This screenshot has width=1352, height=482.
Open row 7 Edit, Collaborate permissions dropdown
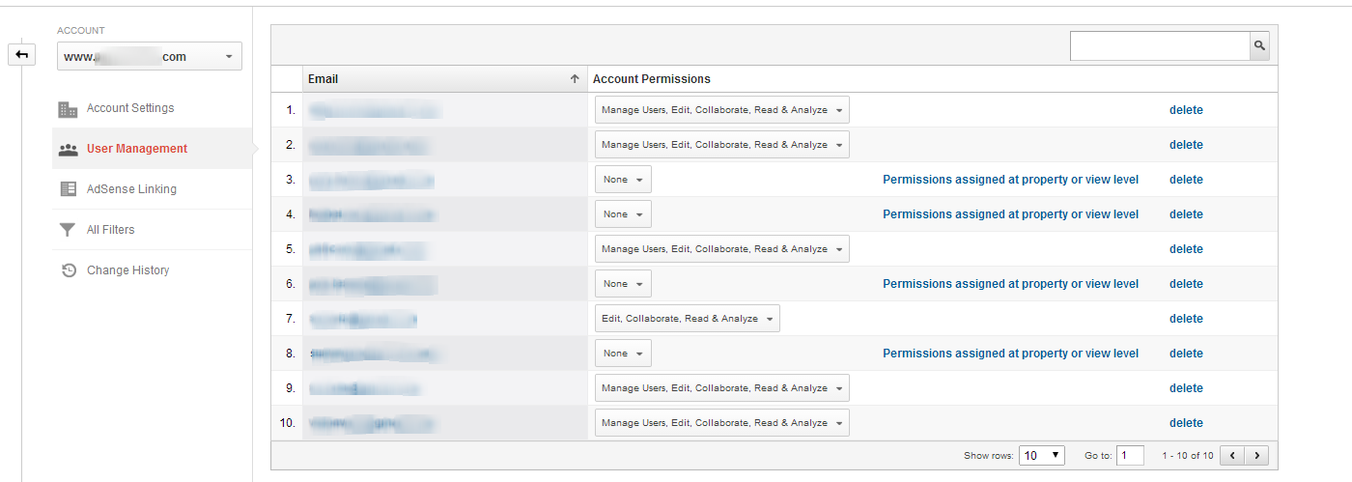tap(687, 319)
